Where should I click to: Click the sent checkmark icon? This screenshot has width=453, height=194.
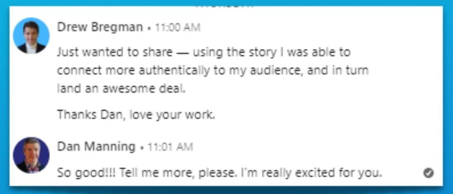click(429, 173)
